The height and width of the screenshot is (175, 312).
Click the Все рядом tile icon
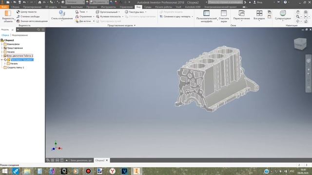pyautogui.click(x=259, y=13)
